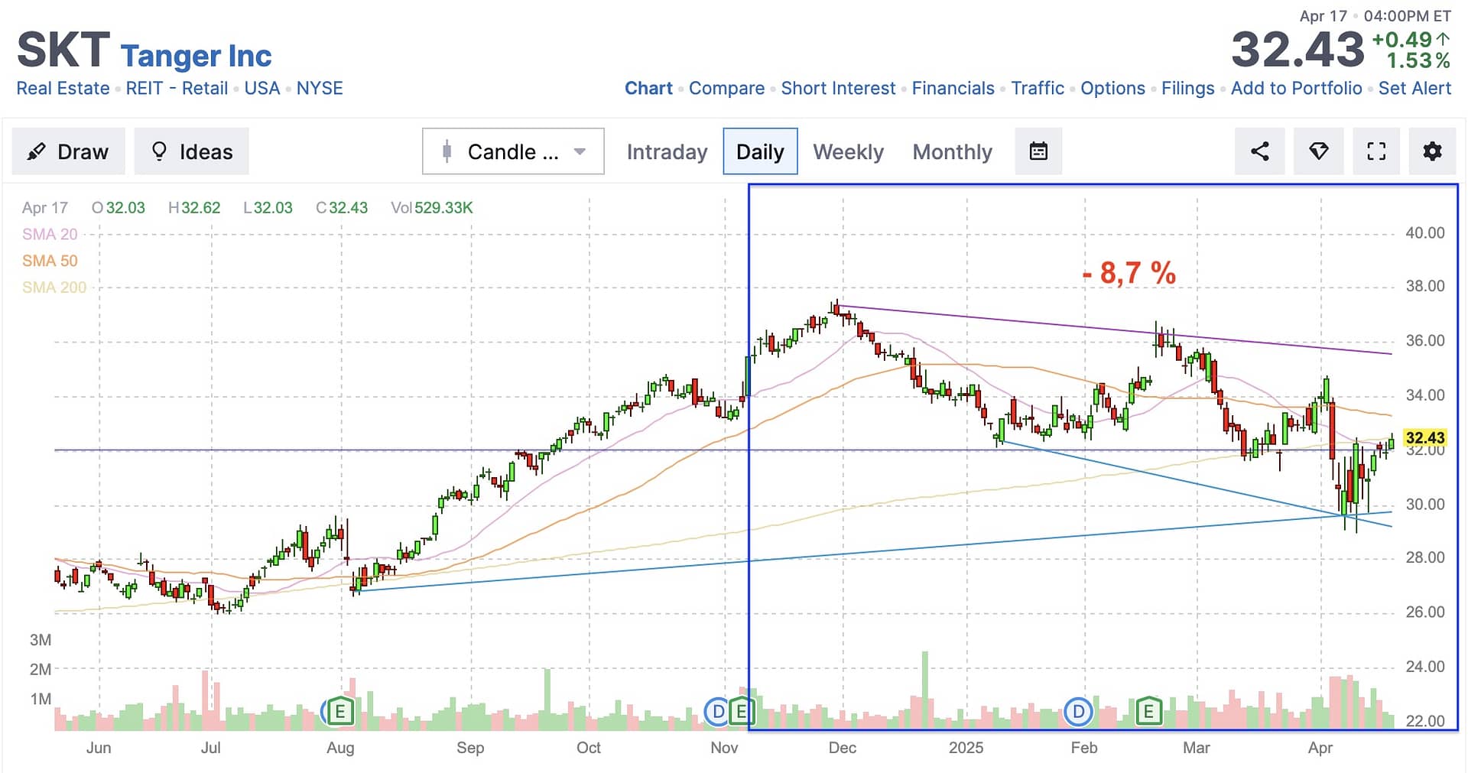1468x773 pixels.
Task: Open the Ideas lightbulb button
Action: coord(192,151)
